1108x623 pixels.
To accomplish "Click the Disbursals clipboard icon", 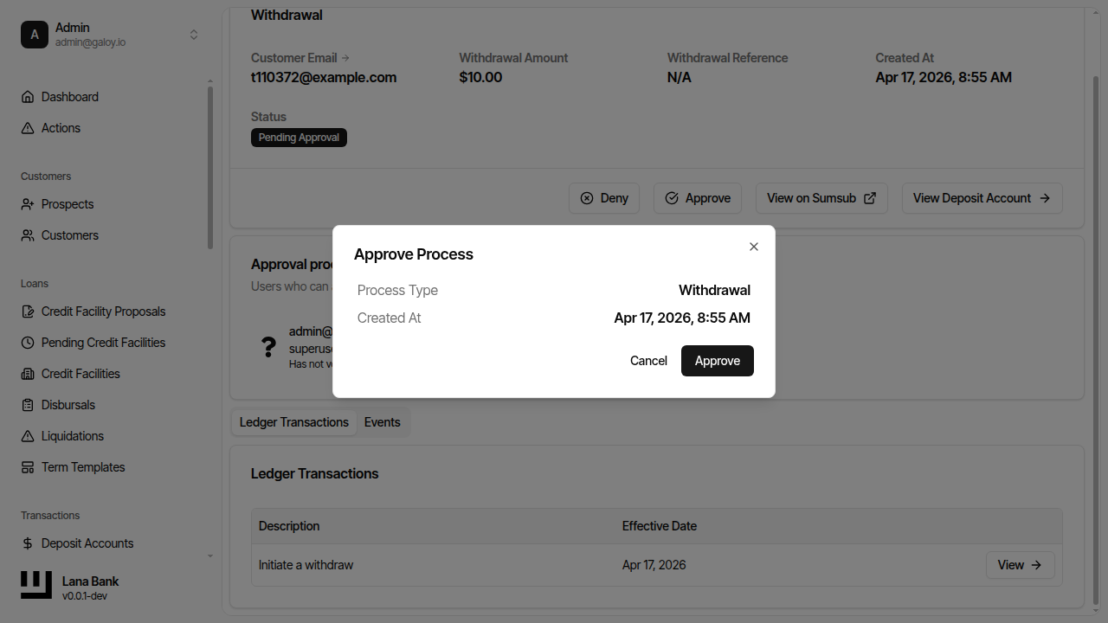I will 28,405.
